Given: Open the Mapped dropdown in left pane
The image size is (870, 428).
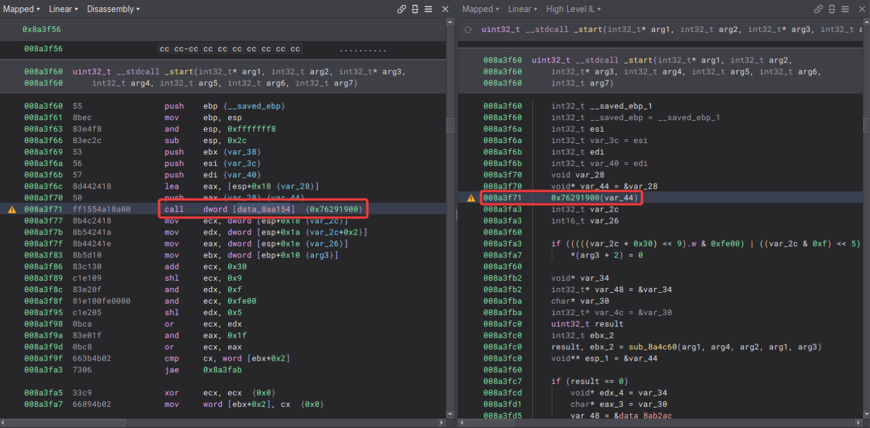Looking at the screenshot, I should pos(22,9).
